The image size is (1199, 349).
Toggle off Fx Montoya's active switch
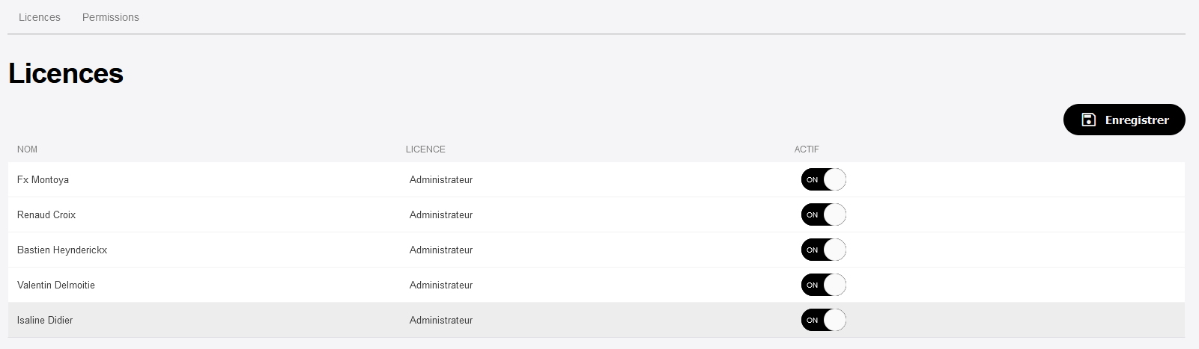[824, 179]
